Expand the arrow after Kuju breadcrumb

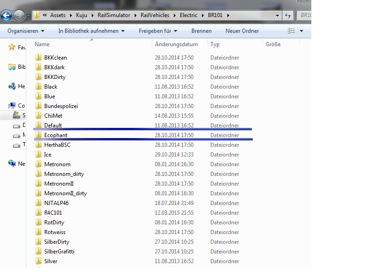pos(93,16)
